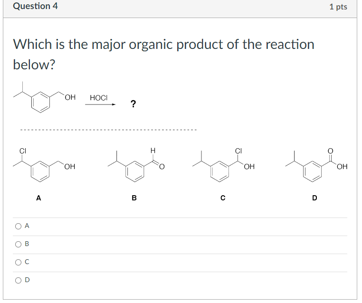Viewport: 362px width, 303px height.
Task: Click structure A with chlorinated isopropyl group
Action: coord(44,165)
